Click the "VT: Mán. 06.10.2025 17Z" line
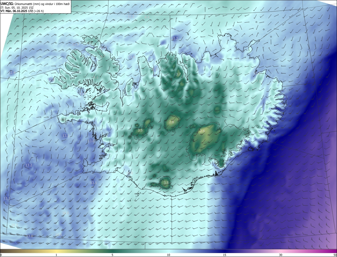 point(22,11)
